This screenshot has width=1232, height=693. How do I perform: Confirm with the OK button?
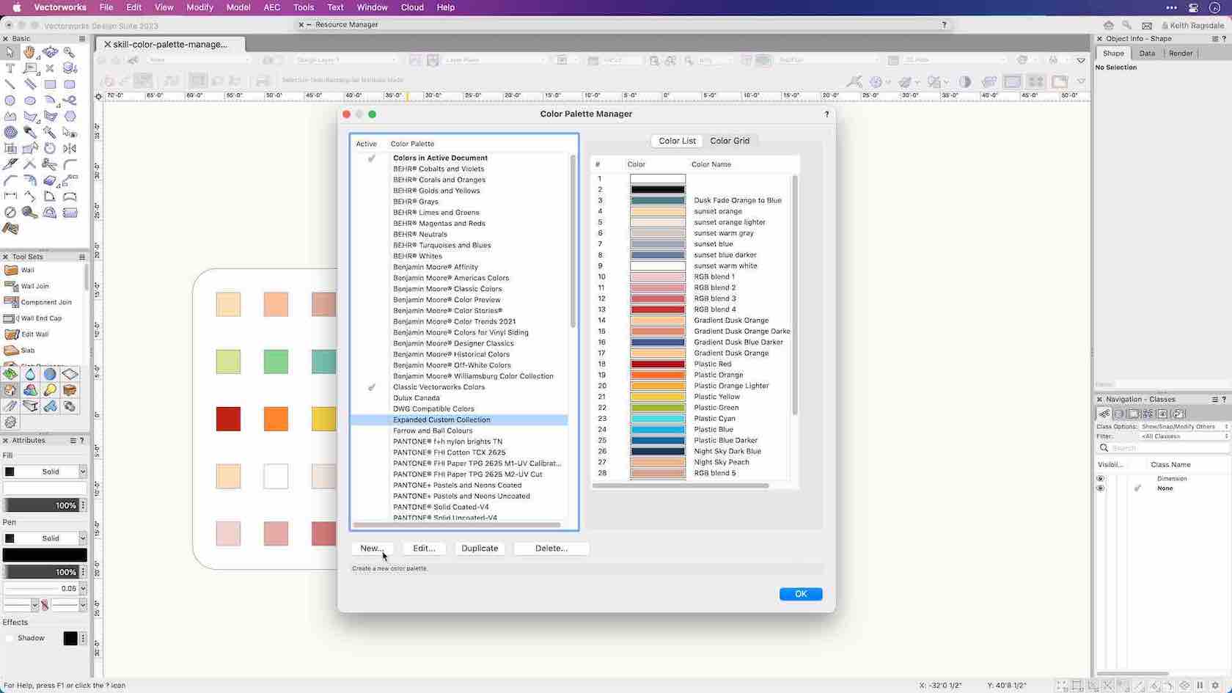point(801,594)
